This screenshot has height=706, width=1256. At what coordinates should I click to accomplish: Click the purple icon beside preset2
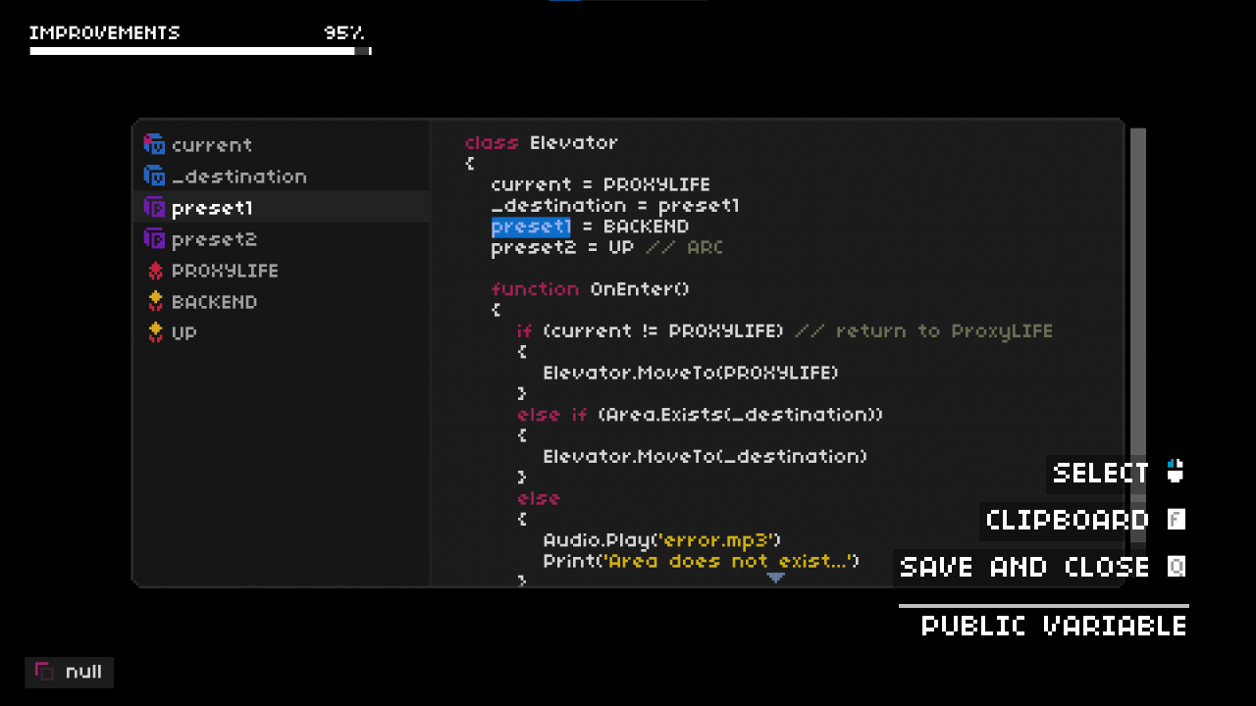[x=154, y=239]
